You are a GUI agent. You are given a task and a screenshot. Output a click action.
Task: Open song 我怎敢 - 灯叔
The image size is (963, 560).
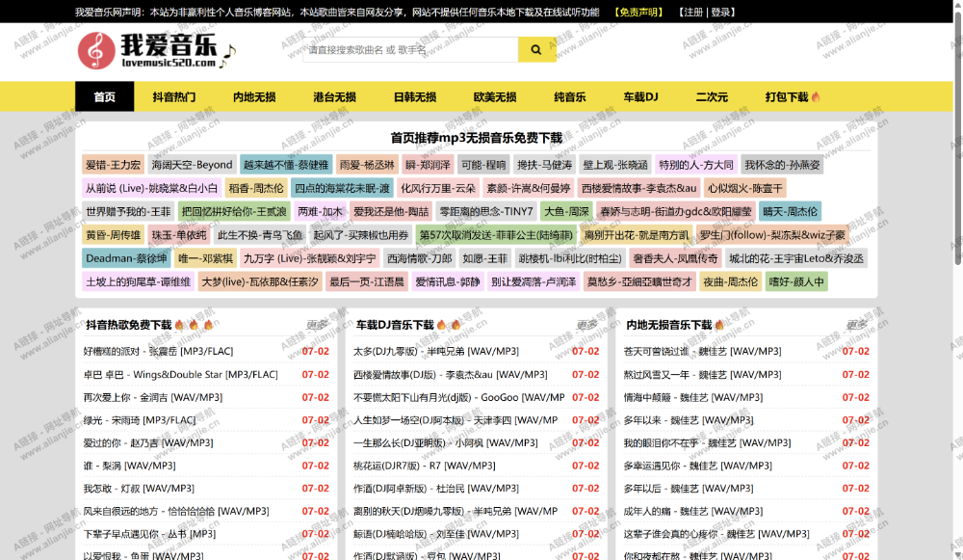coord(139,488)
